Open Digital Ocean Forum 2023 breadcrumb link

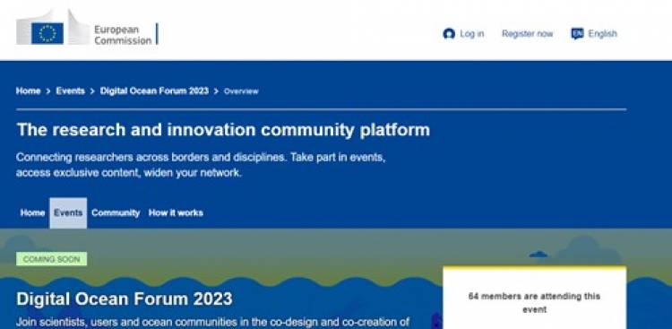(154, 91)
